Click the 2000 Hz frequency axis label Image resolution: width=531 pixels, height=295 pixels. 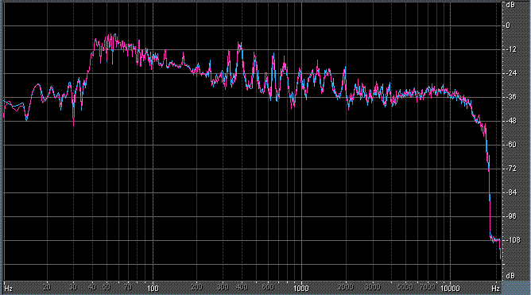pyautogui.click(x=346, y=287)
